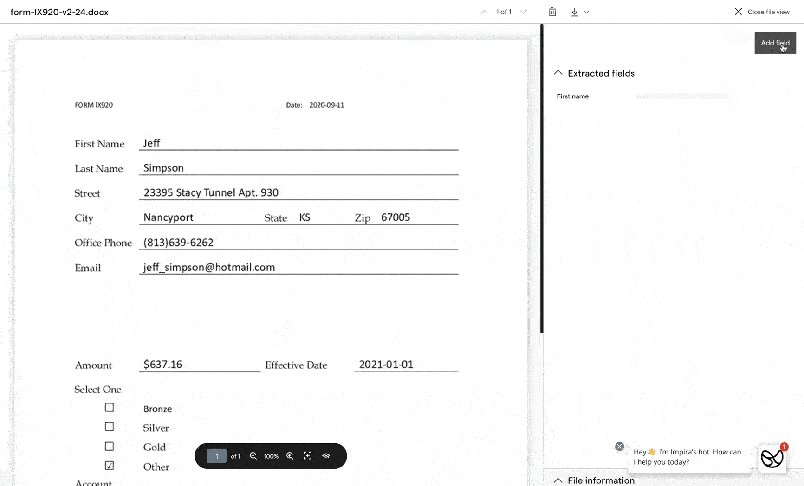Fit document to screen icon

pos(307,456)
